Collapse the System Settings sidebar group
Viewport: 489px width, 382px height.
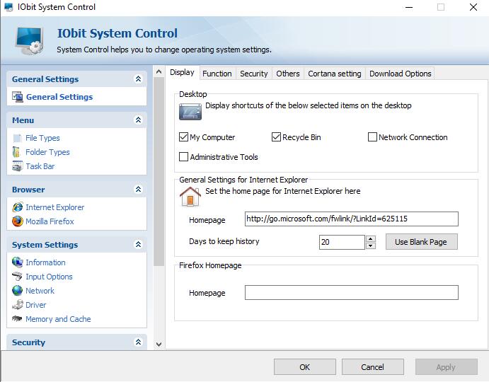coord(138,244)
